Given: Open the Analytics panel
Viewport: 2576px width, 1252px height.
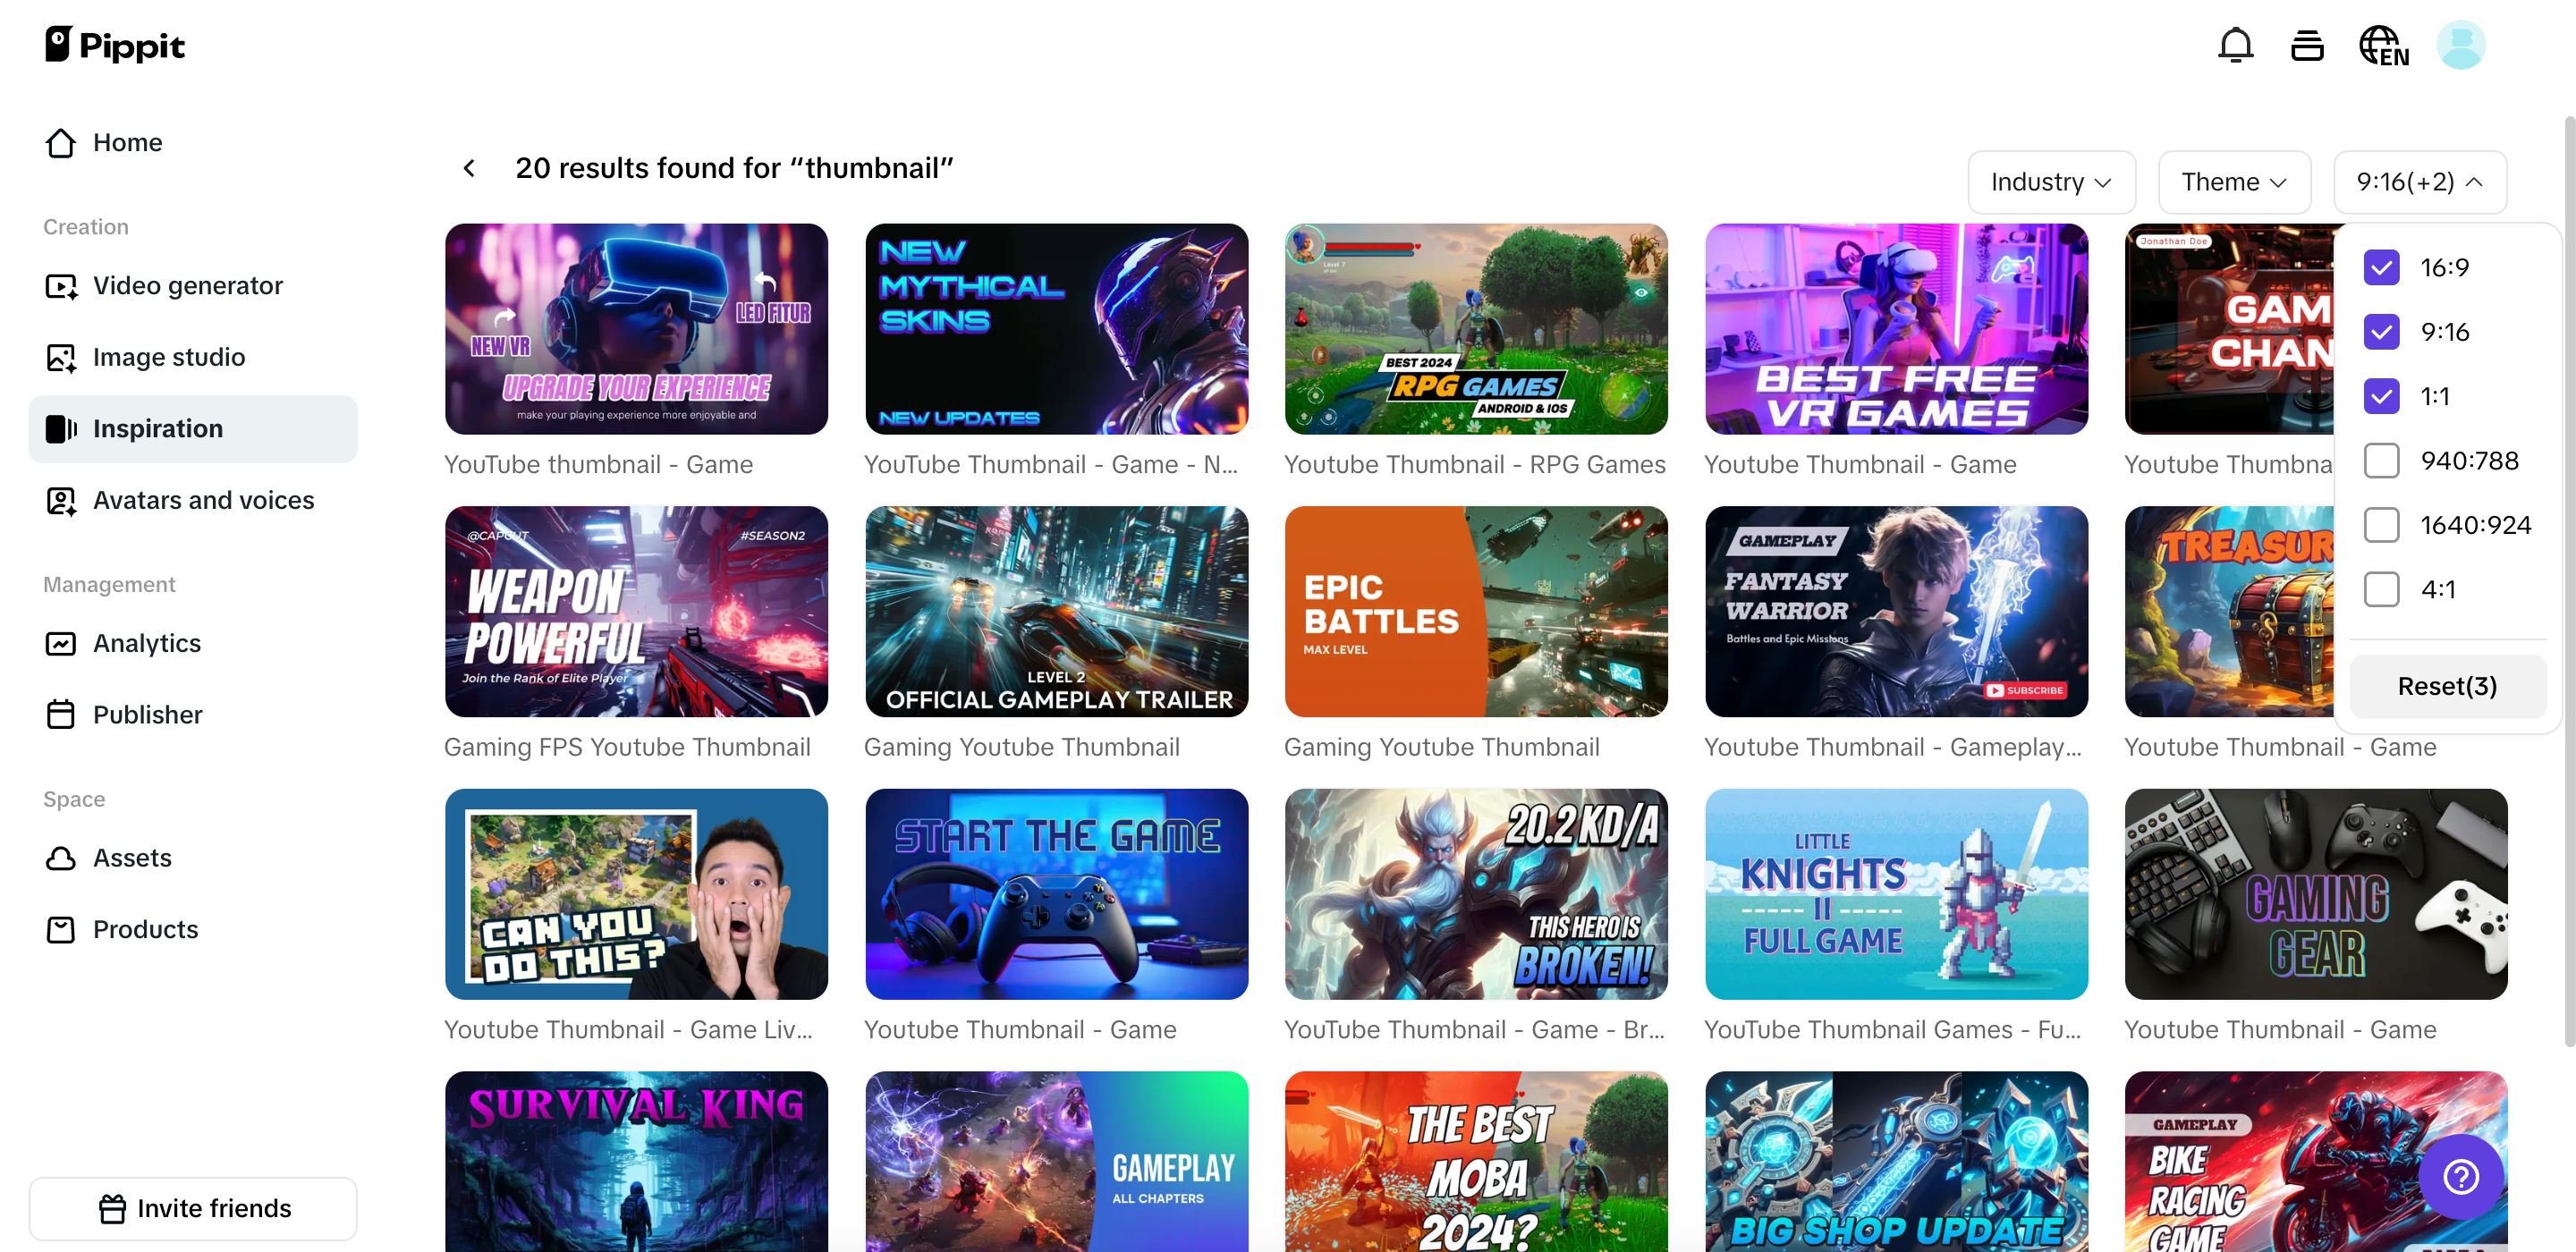Looking at the screenshot, I should coord(147,643).
